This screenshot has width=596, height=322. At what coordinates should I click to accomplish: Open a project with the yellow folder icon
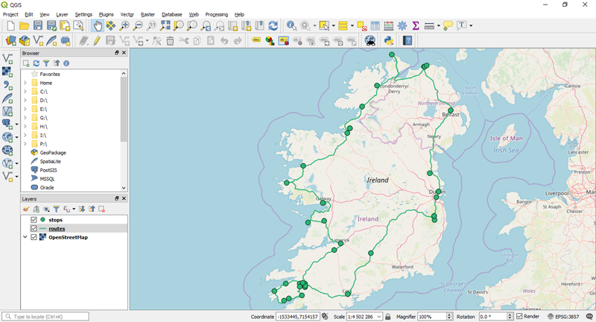[x=25, y=25]
